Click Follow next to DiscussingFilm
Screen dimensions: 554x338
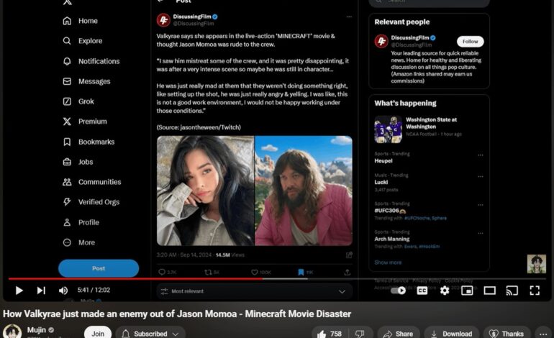pos(471,42)
